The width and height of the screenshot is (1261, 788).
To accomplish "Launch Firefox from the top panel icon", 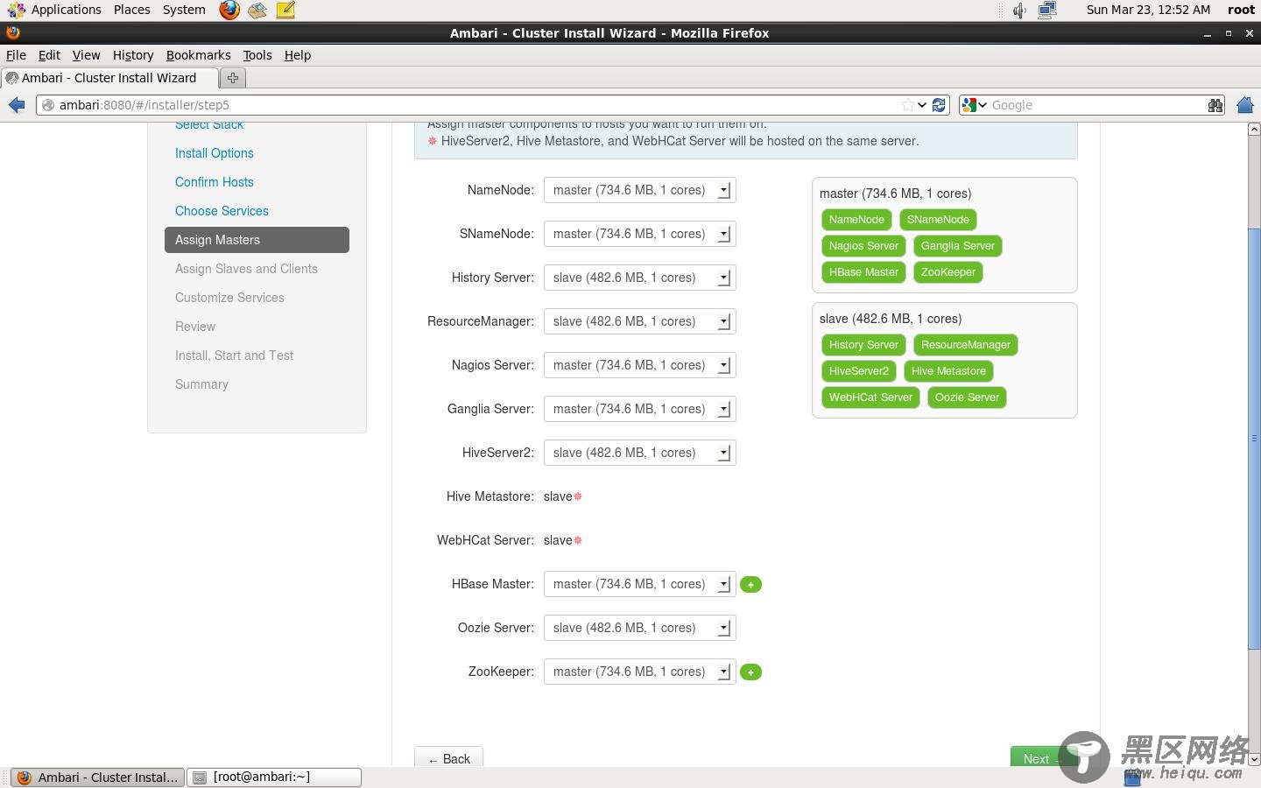I will [x=229, y=10].
